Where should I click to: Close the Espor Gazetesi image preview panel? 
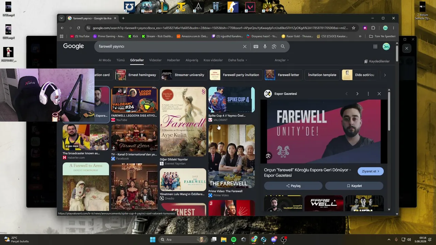pyautogui.click(x=379, y=94)
